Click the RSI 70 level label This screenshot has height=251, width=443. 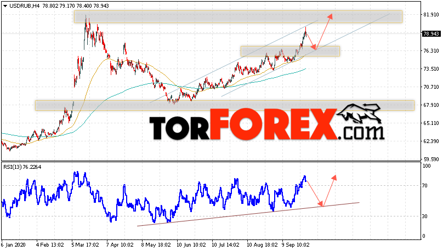click(425, 186)
